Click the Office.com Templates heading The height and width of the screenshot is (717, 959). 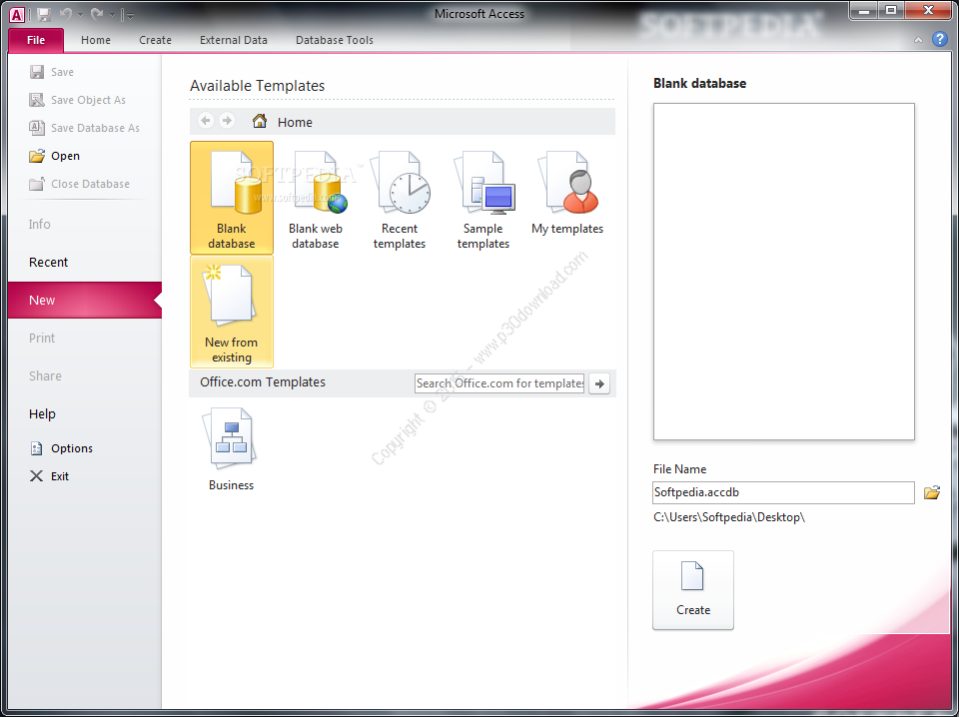tap(263, 382)
